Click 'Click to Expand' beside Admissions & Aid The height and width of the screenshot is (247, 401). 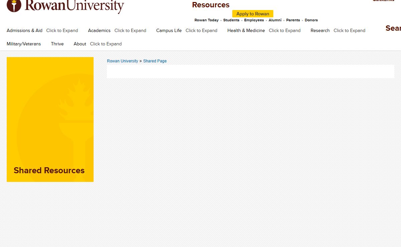[62, 30]
